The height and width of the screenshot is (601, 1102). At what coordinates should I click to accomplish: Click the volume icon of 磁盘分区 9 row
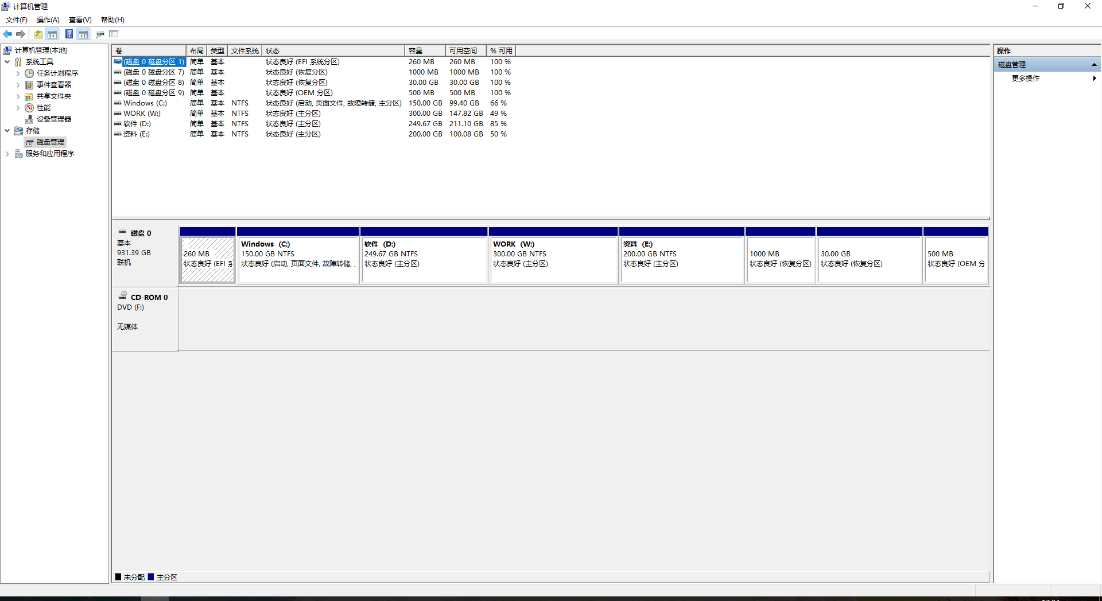(118, 93)
